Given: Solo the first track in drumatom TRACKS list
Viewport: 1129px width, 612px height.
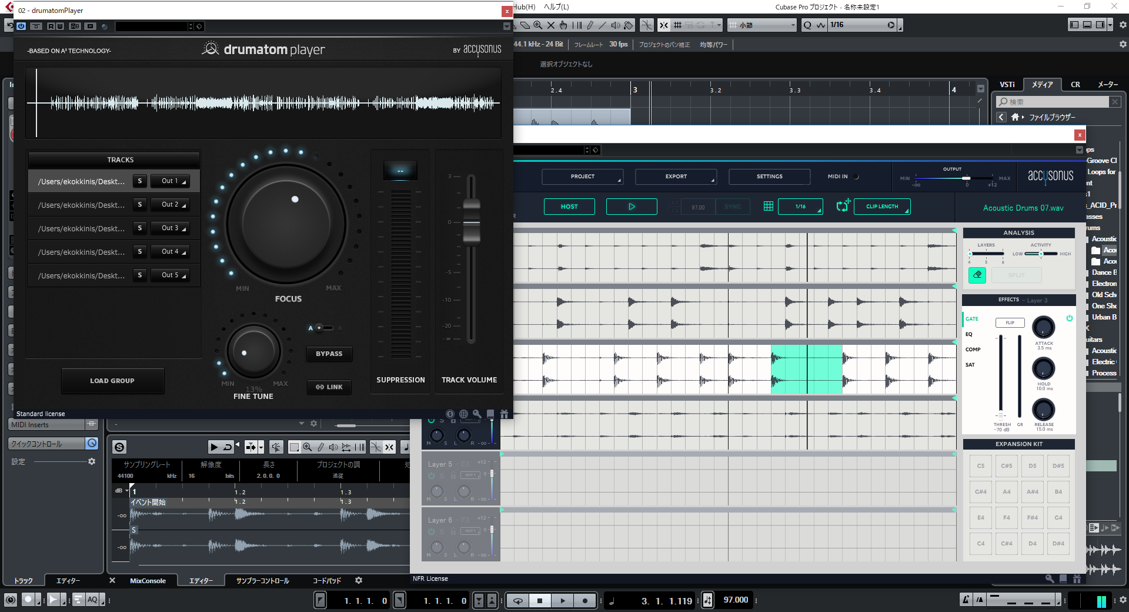Looking at the screenshot, I should 140,181.
